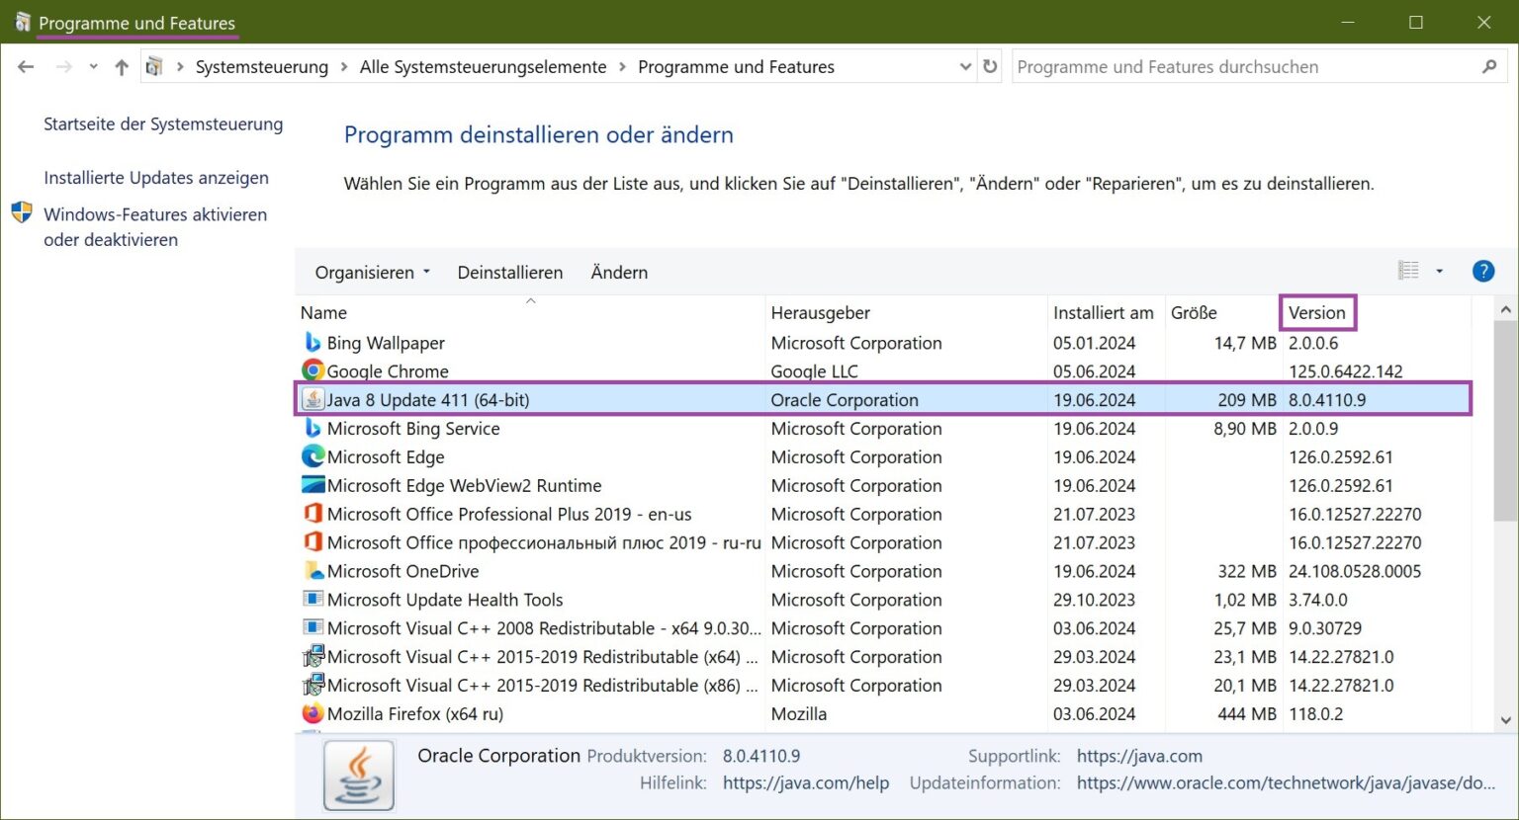Select the Google Chrome application icon
Viewport: 1519px width, 820px height.
(313, 370)
